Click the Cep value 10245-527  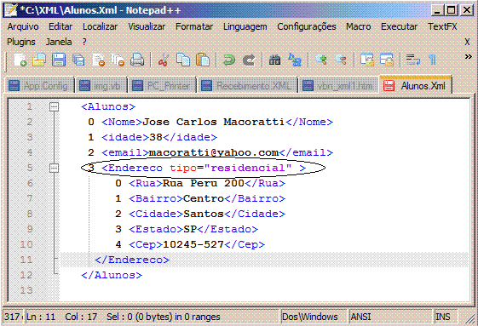tap(193, 244)
